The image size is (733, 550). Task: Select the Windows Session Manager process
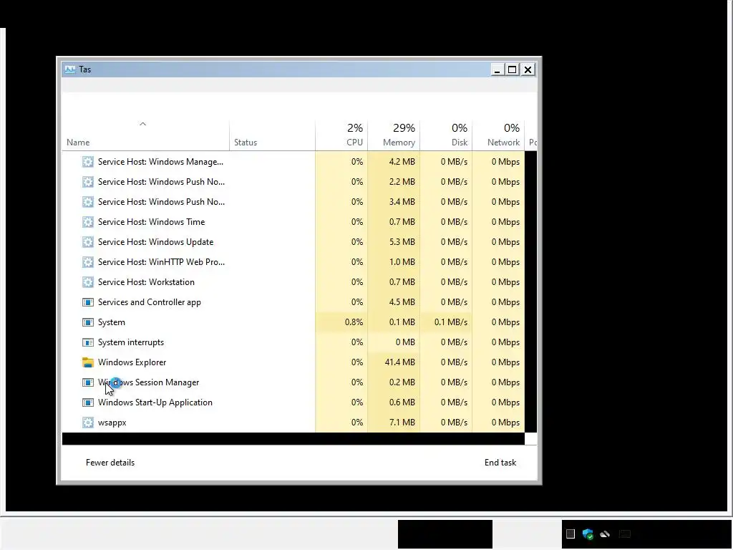(x=148, y=382)
